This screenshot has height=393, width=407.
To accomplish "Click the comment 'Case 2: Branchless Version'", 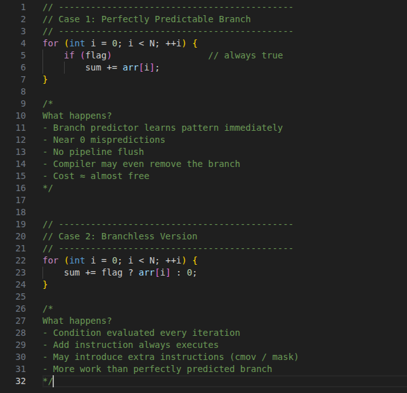I will point(127,237).
